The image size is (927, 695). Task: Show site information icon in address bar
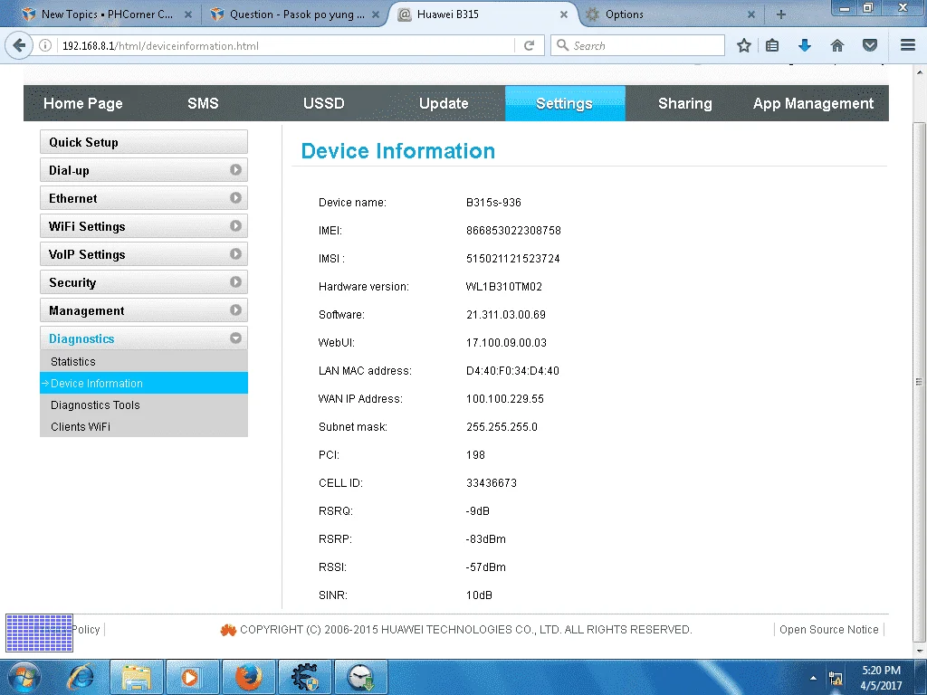pyautogui.click(x=45, y=45)
